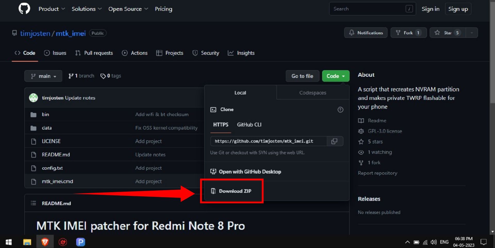Open the main branch selector
The image size is (495, 248).
(x=43, y=76)
